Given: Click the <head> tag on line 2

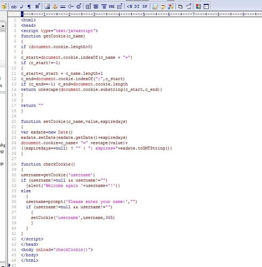Looking at the screenshot, I should (x=28, y=26).
